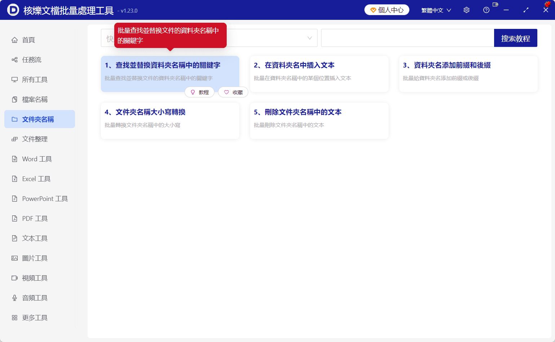
Task: Click the home icon beside 首頁
Action: tap(14, 40)
